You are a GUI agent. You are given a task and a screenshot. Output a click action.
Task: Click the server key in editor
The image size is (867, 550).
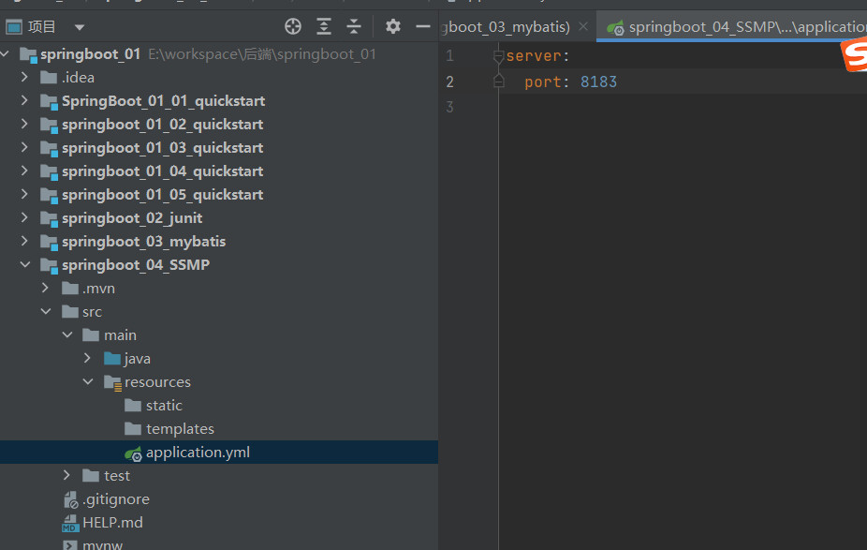tap(533, 55)
